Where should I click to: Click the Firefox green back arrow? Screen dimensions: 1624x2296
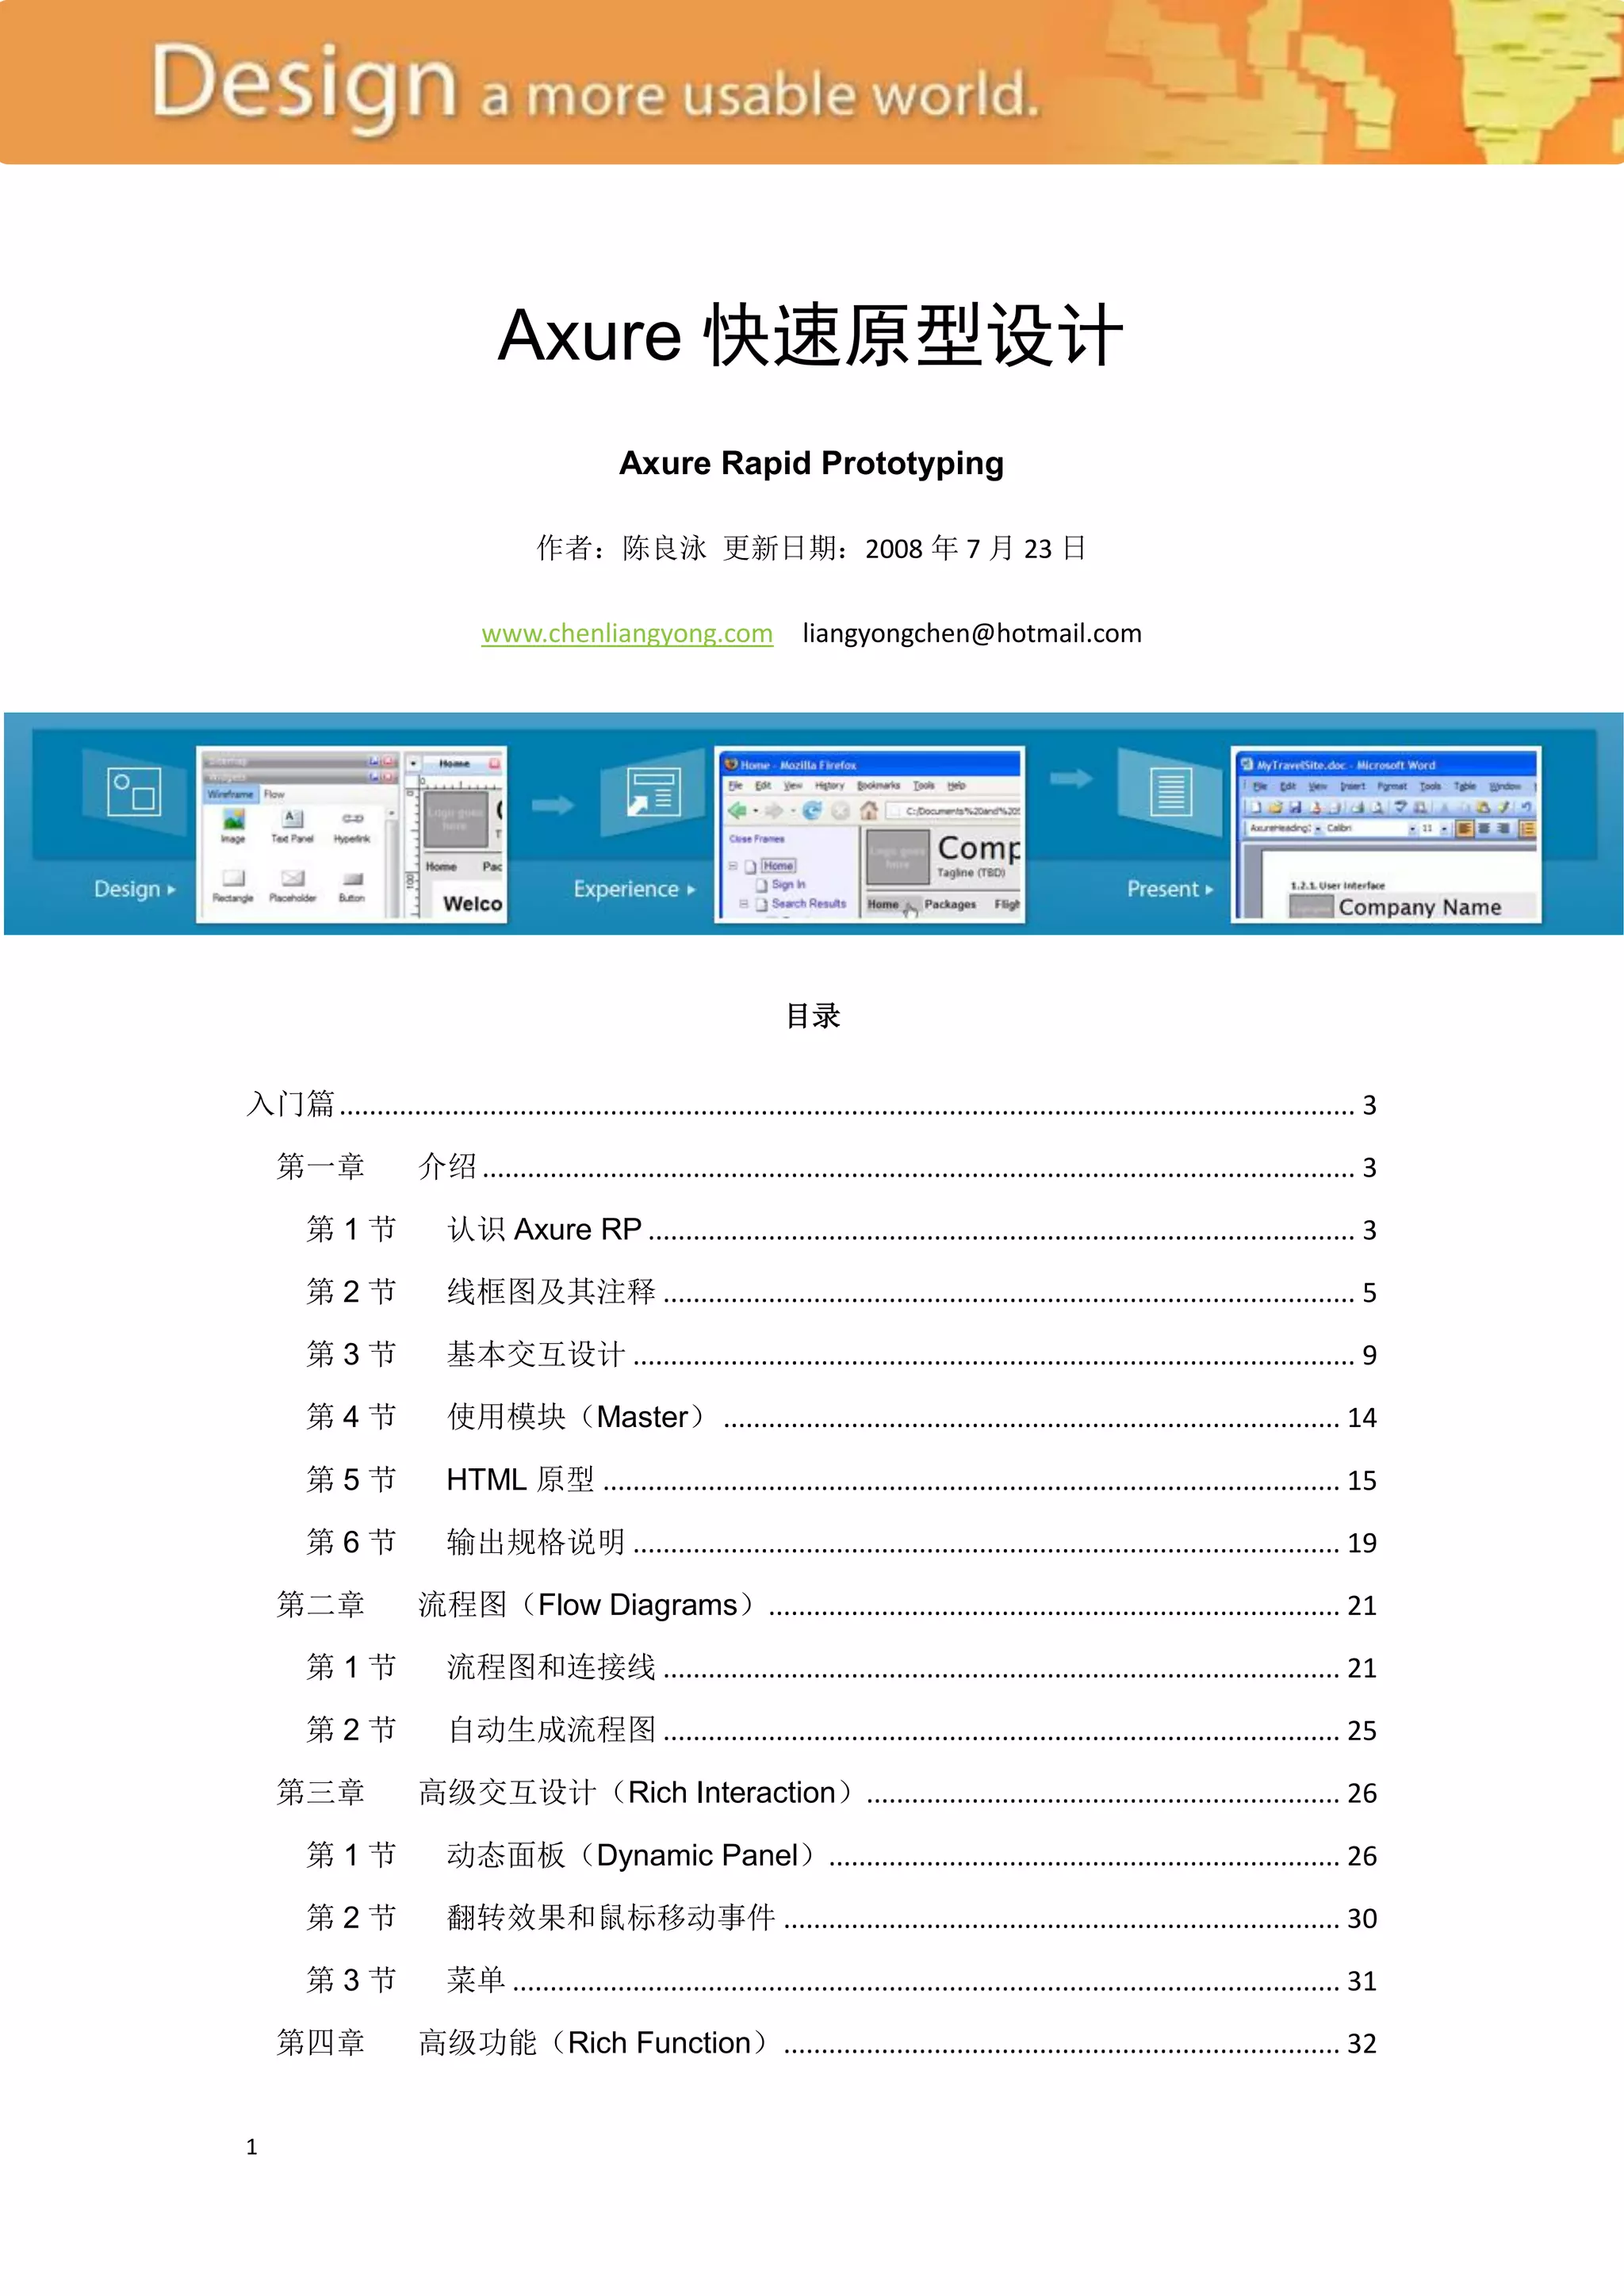738,810
